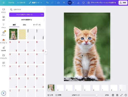Open upload options three-dot menu
Screen dimensions: 128x97
[x=42, y=15]
